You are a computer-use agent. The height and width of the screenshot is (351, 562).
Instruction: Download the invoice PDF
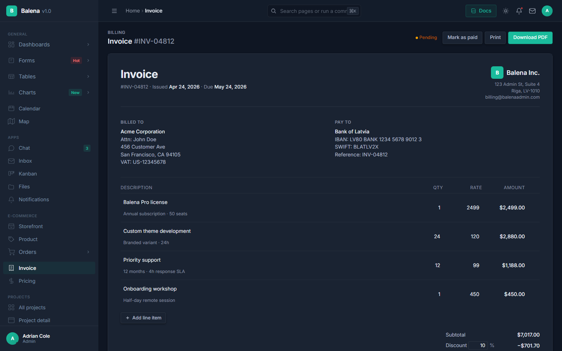click(x=530, y=37)
